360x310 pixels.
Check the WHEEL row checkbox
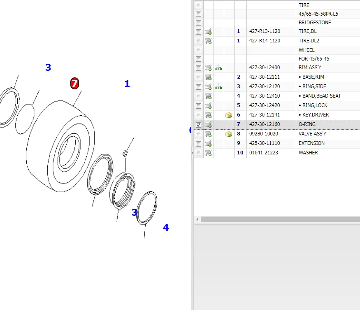pos(198,50)
